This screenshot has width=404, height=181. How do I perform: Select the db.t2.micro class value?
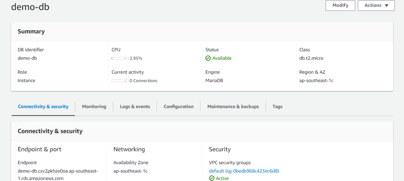click(311, 58)
